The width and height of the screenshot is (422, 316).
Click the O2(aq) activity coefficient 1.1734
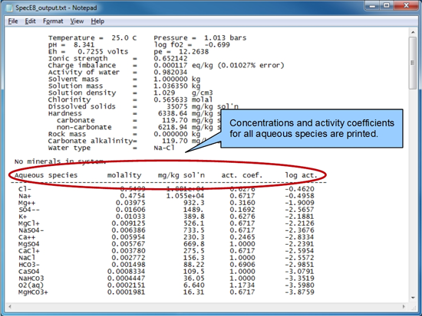[x=242, y=285]
